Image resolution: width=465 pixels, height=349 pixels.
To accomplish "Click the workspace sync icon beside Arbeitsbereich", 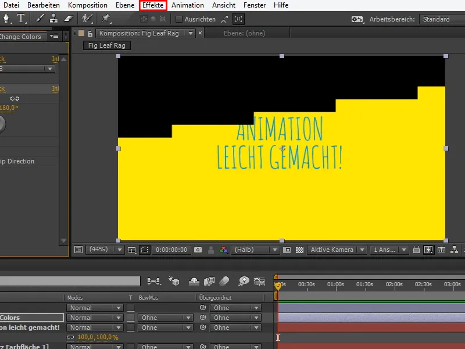I will 357,19.
